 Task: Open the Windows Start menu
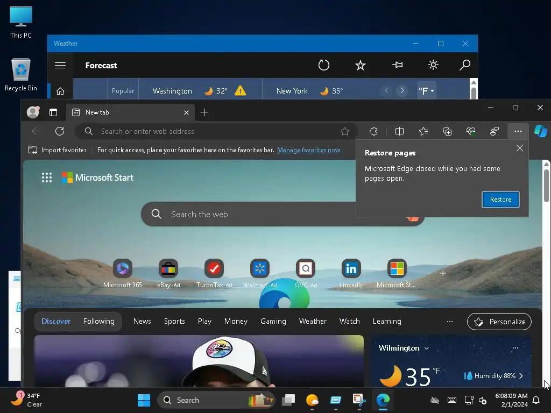144,400
